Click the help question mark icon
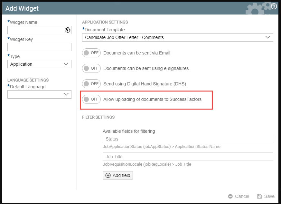This screenshot has height=204, width=281. 274,6
